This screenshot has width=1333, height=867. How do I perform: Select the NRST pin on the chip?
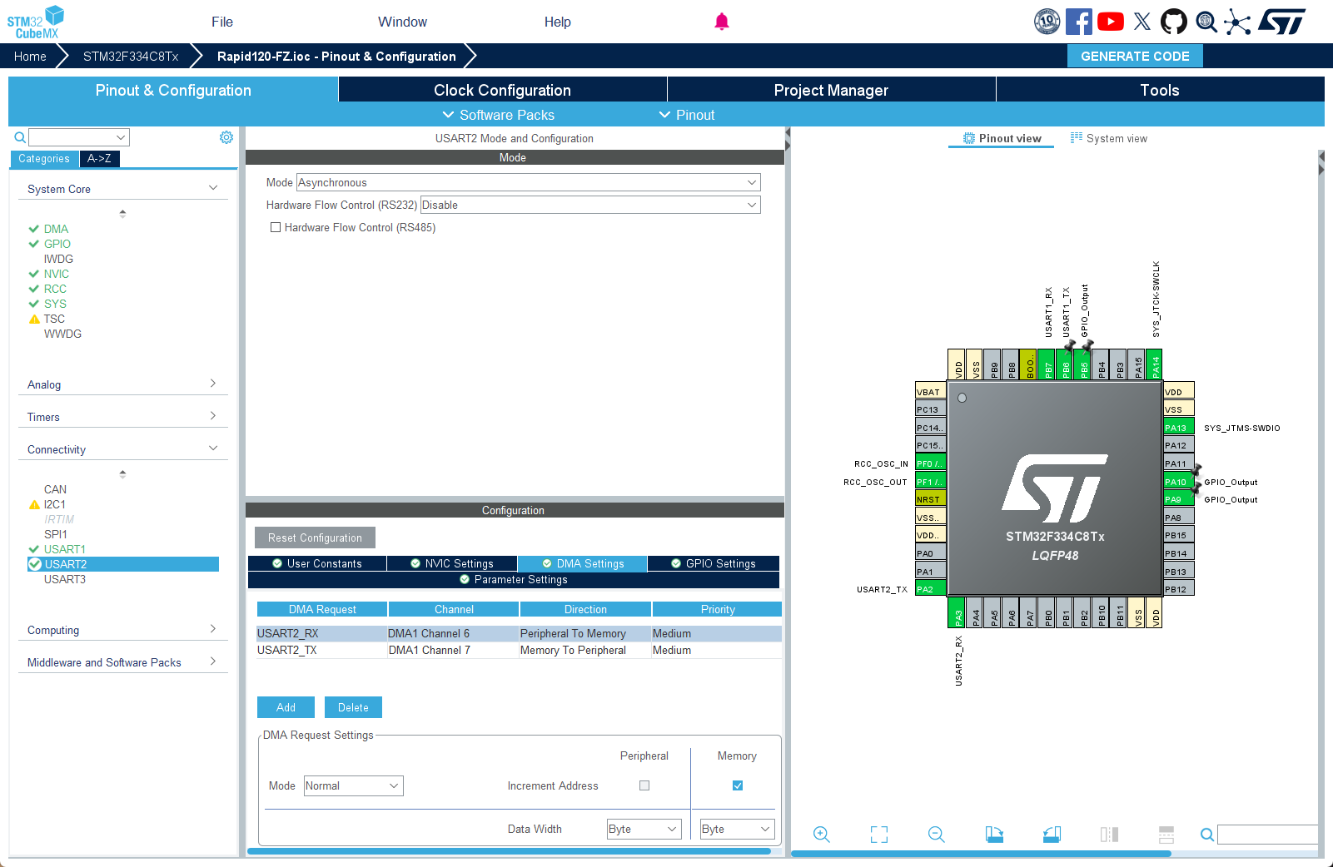point(930,499)
